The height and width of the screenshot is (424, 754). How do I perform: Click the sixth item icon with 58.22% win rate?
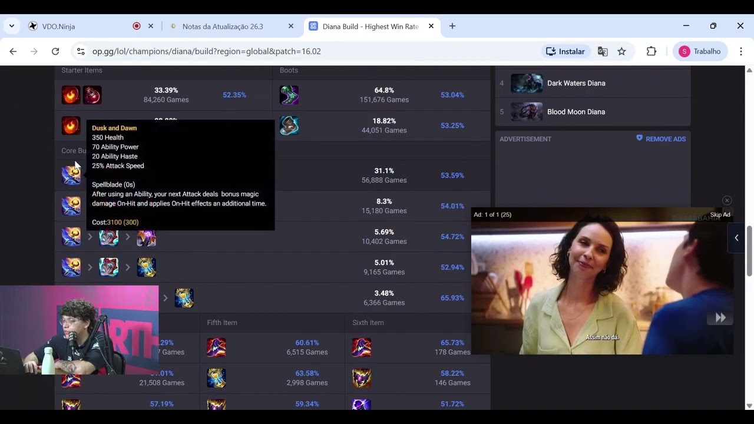click(362, 378)
